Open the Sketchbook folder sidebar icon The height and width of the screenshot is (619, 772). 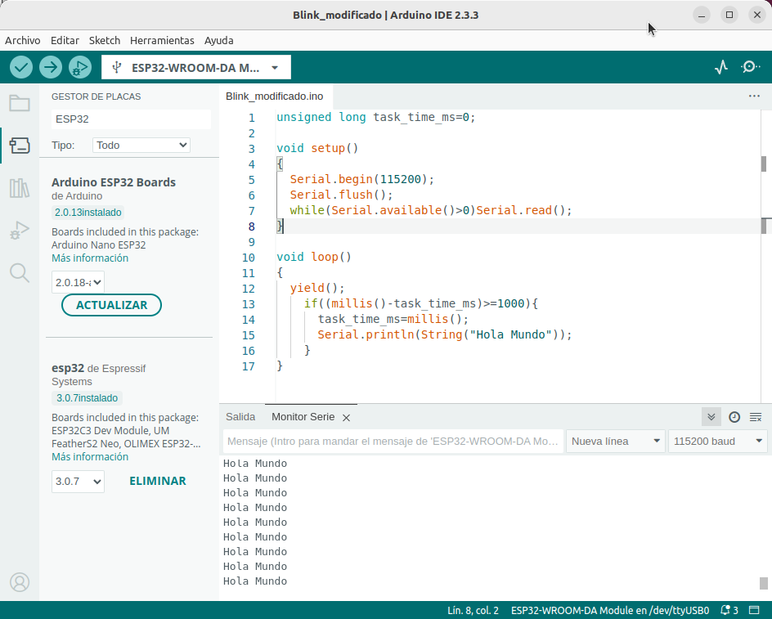pyautogui.click(x=20, y=103)
